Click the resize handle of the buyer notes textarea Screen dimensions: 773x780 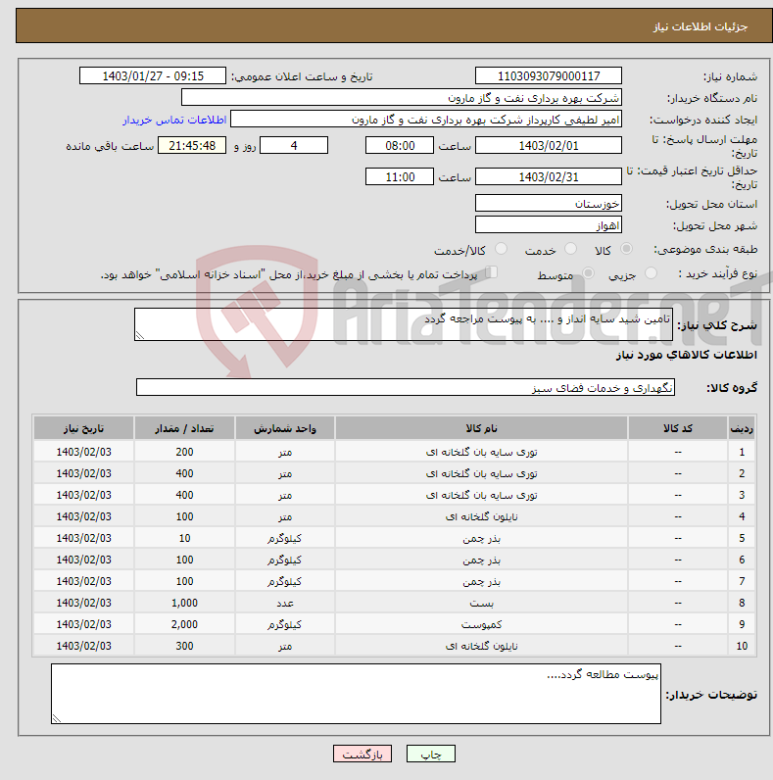click(x=57, y=718)
